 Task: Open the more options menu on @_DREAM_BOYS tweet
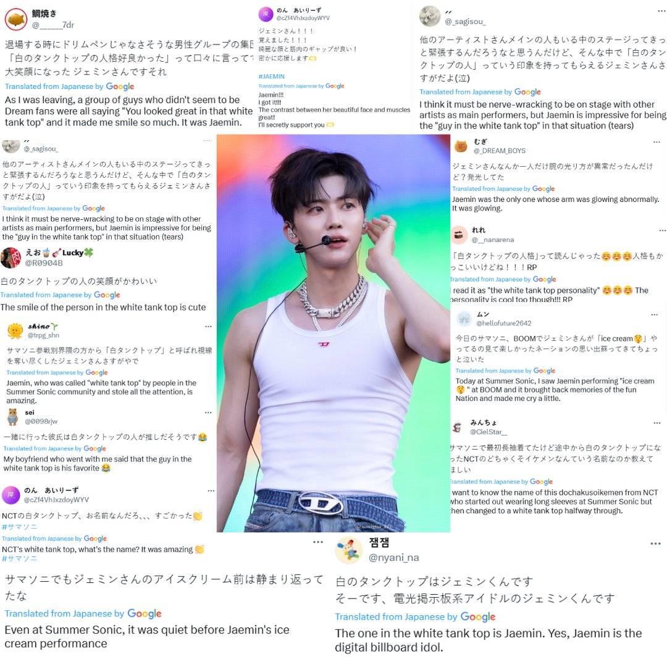pos(657,142)
